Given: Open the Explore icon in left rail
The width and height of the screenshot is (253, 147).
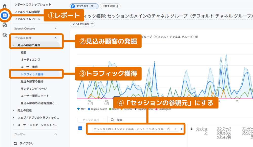Looking at the screenshot, I should (x=5, y=25).
